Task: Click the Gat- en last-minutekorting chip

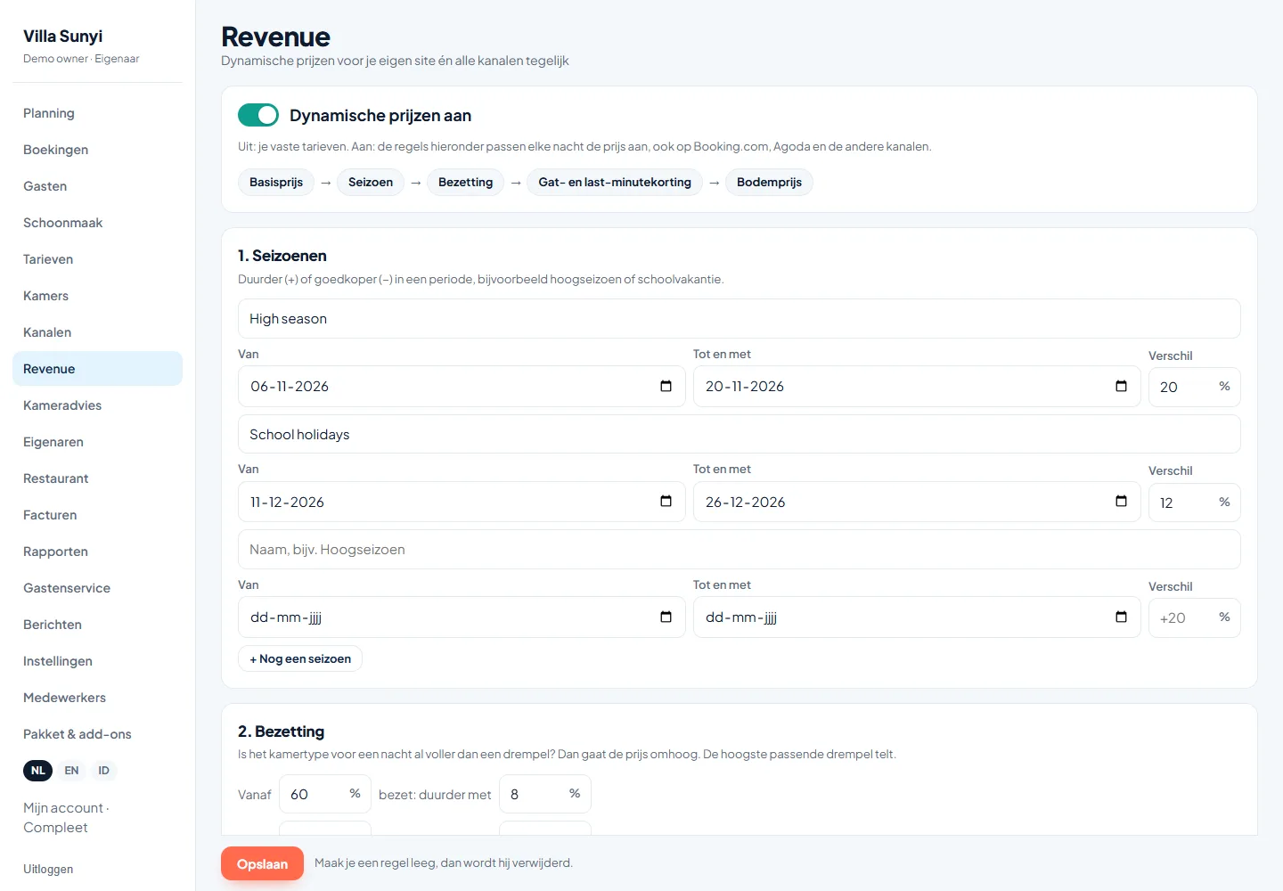Action: click(615, 182)
